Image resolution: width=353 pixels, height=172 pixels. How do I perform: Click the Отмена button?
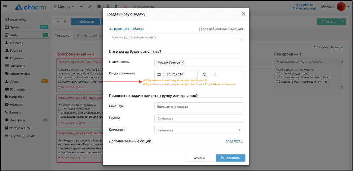pyautogui.click(x=199, y=158)
